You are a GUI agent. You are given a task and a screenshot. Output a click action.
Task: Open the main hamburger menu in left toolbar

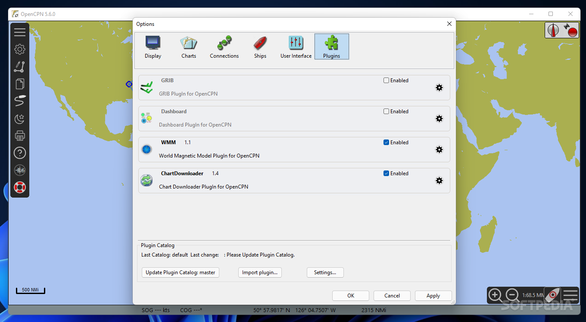(20, 32)
